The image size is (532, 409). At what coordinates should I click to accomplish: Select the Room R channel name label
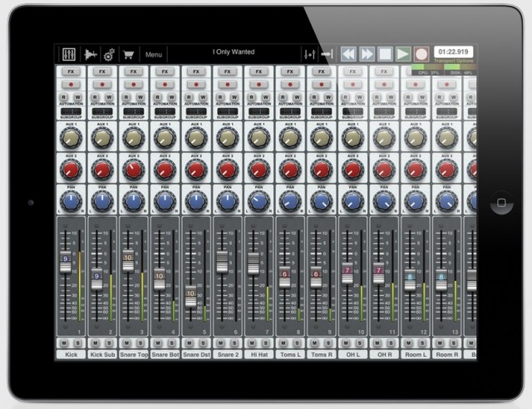point(447,355)
